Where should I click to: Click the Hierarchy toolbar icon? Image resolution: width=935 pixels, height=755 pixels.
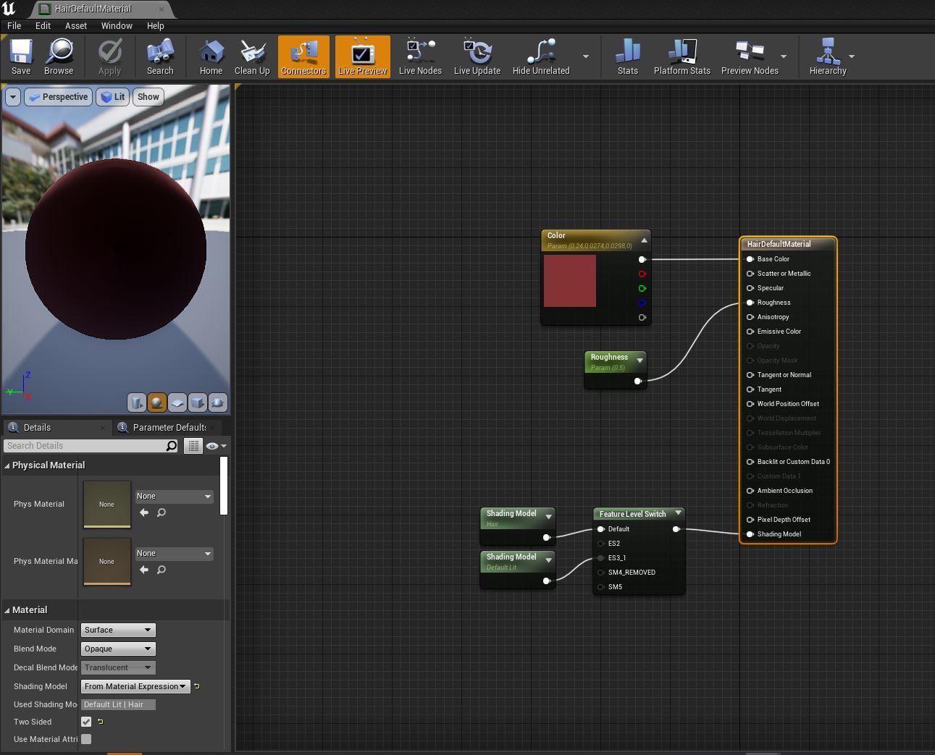tap(828, 56)
